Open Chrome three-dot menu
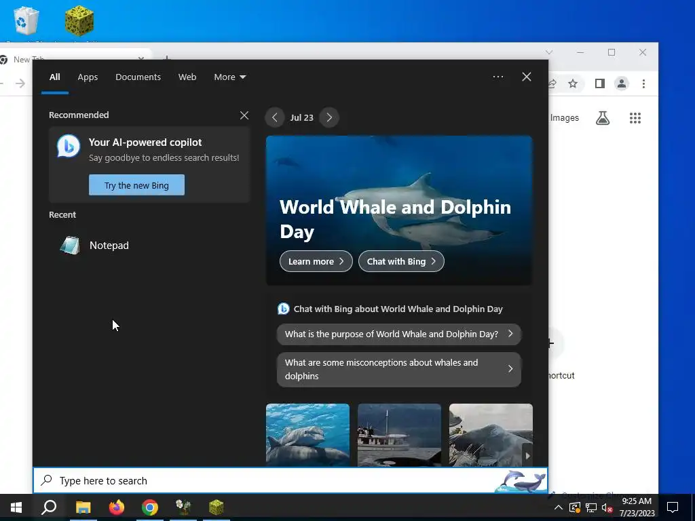This screenshot has height=521, width=695. (643, 83)
